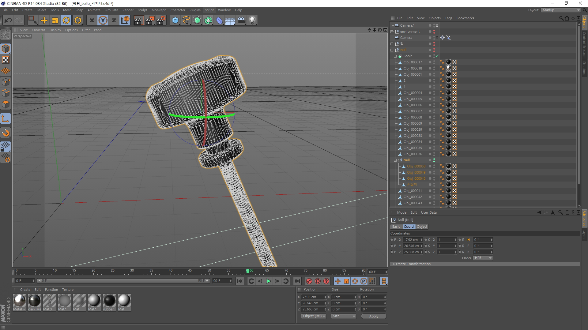The image size is (588, 330).
Task: Open viewport Cameras menu
Action: (39, 30)
